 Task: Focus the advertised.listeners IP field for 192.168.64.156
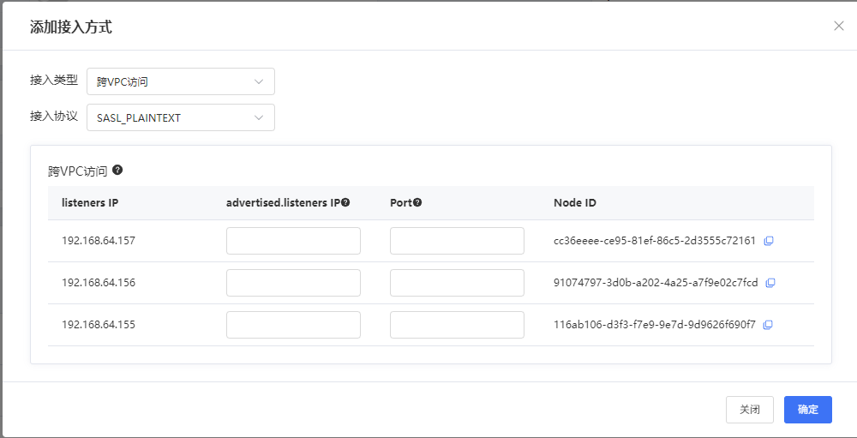[293, 283]
